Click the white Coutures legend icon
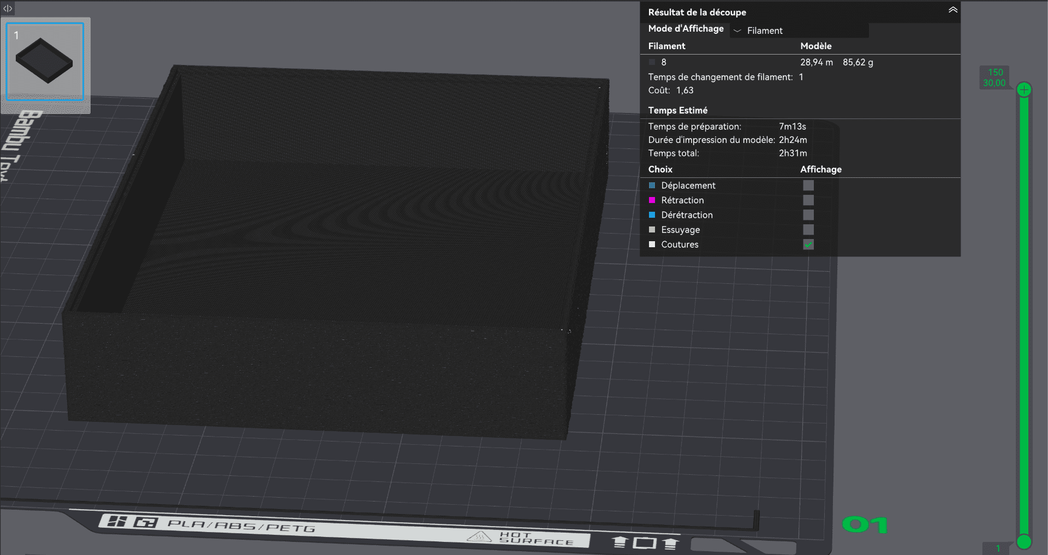 tap(652, 244)
